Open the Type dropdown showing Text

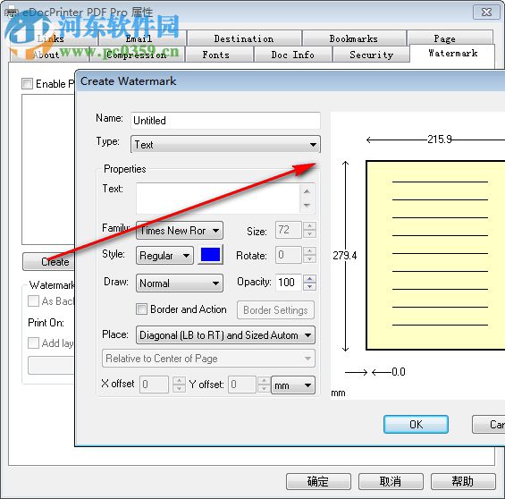pyautogui.click(x=225, y=144)
